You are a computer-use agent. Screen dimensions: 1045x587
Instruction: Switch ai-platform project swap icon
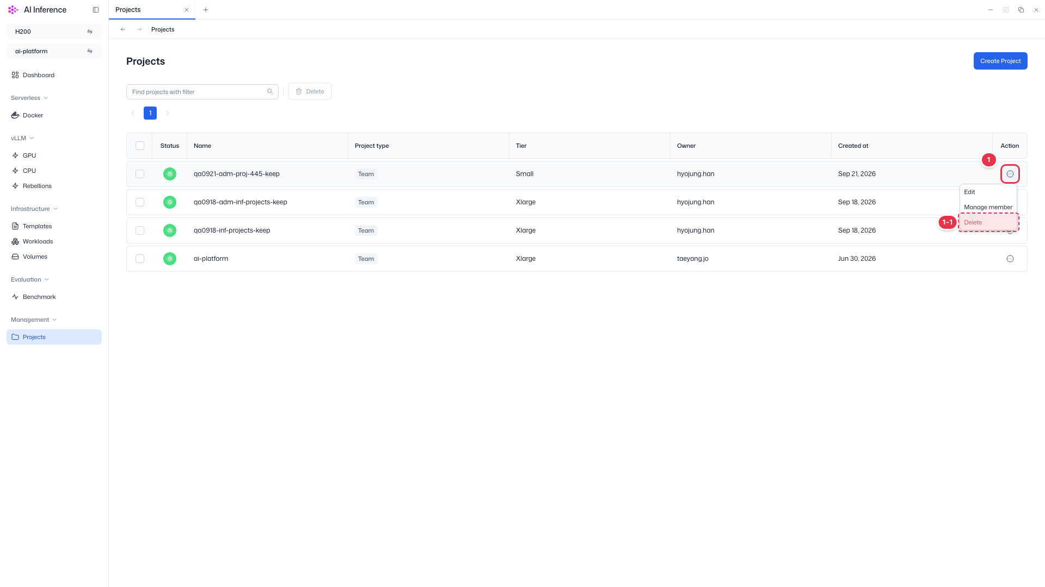click(90, 51)
